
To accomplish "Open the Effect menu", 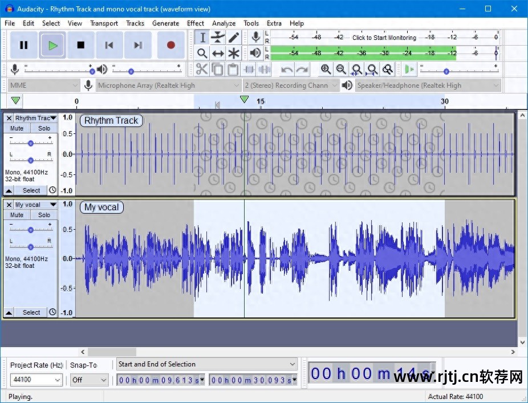I will pyautogui.click(x=195, y=23).
